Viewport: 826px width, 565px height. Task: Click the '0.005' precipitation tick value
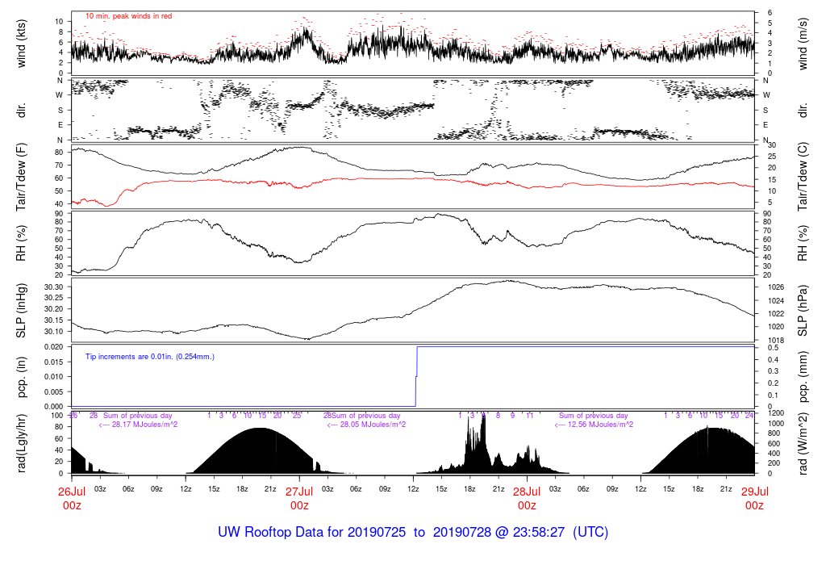pyautogui.click(x=54, y=391)
